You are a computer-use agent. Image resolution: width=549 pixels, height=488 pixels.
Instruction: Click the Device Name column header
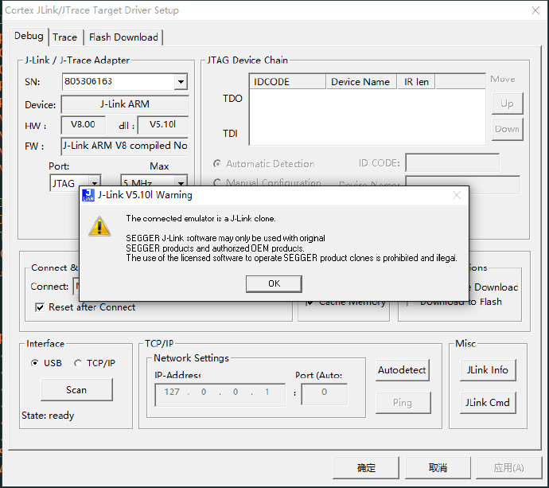pyautogui.click(x=361, y=82)
